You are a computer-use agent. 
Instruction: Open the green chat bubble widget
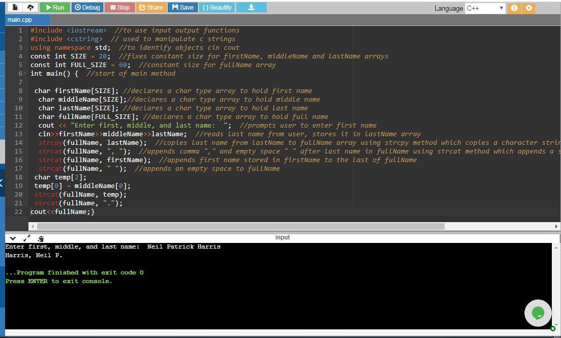point(538,313)
